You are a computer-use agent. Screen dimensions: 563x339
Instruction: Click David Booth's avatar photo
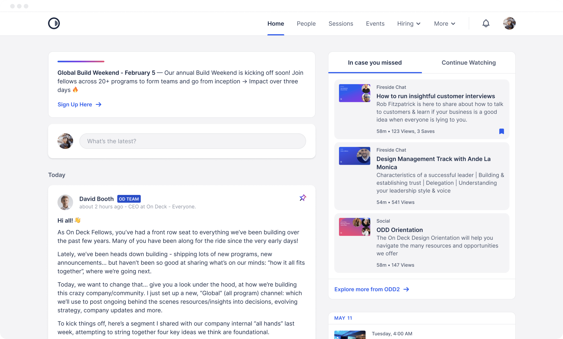point(65,202)
